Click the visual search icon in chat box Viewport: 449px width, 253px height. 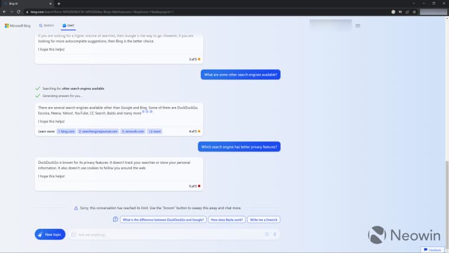[267, 234]
